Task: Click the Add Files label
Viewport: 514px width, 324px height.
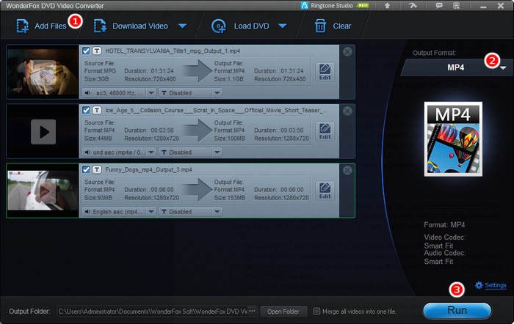Action: [51, 26]
